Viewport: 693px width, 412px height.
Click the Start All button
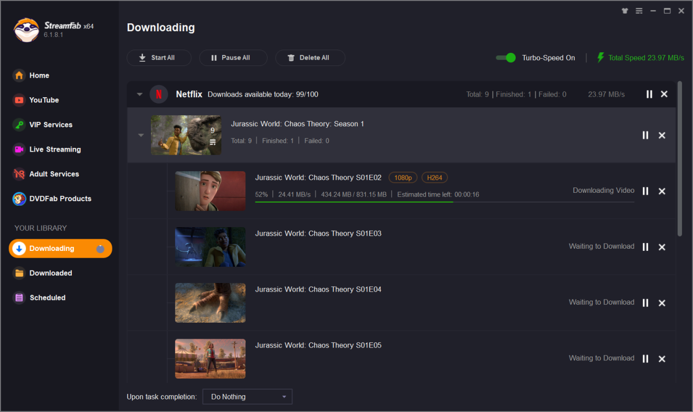159,58
